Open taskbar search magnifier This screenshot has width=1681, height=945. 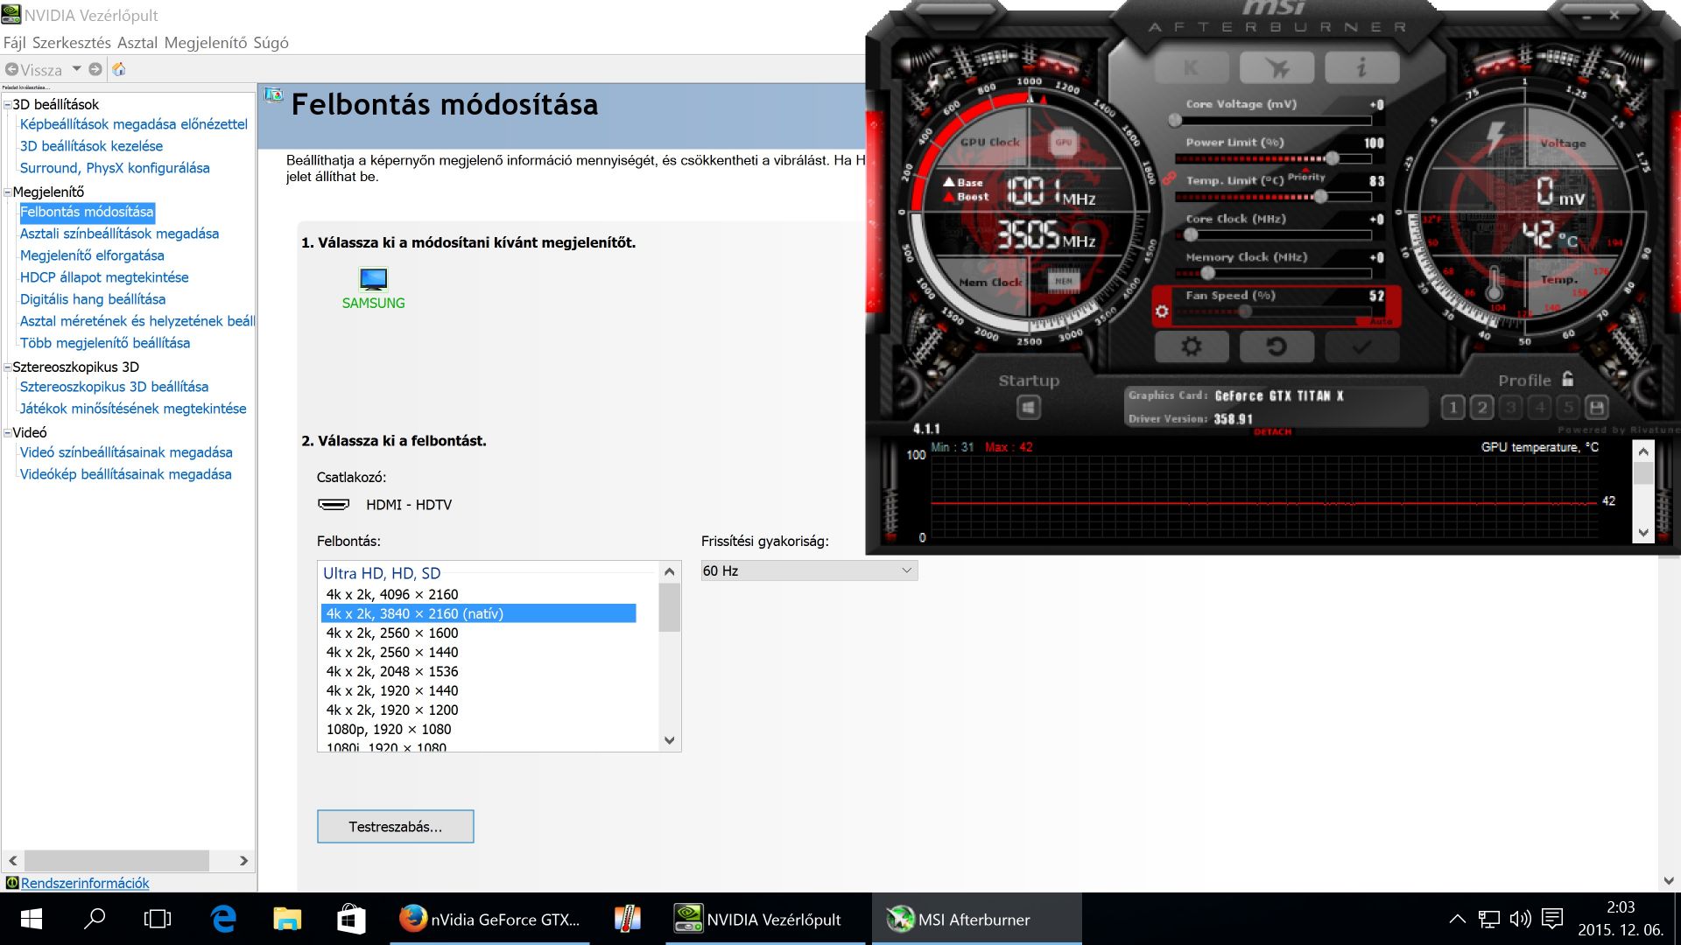95,919
